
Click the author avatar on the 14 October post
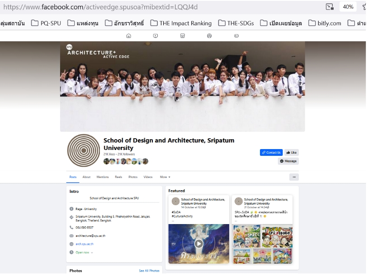[175, 201]
